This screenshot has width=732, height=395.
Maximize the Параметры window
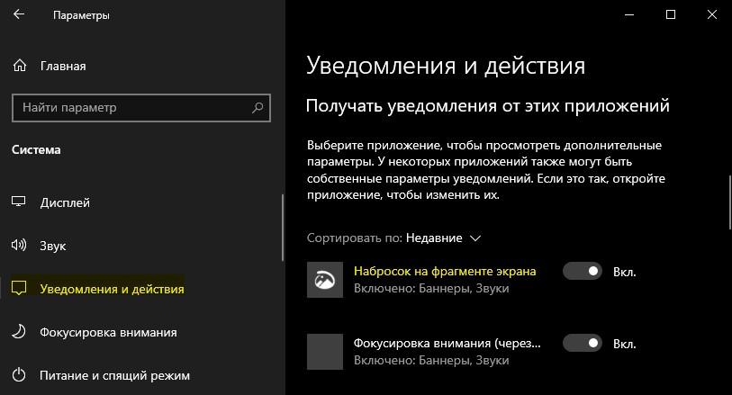(x=671, y=14)
